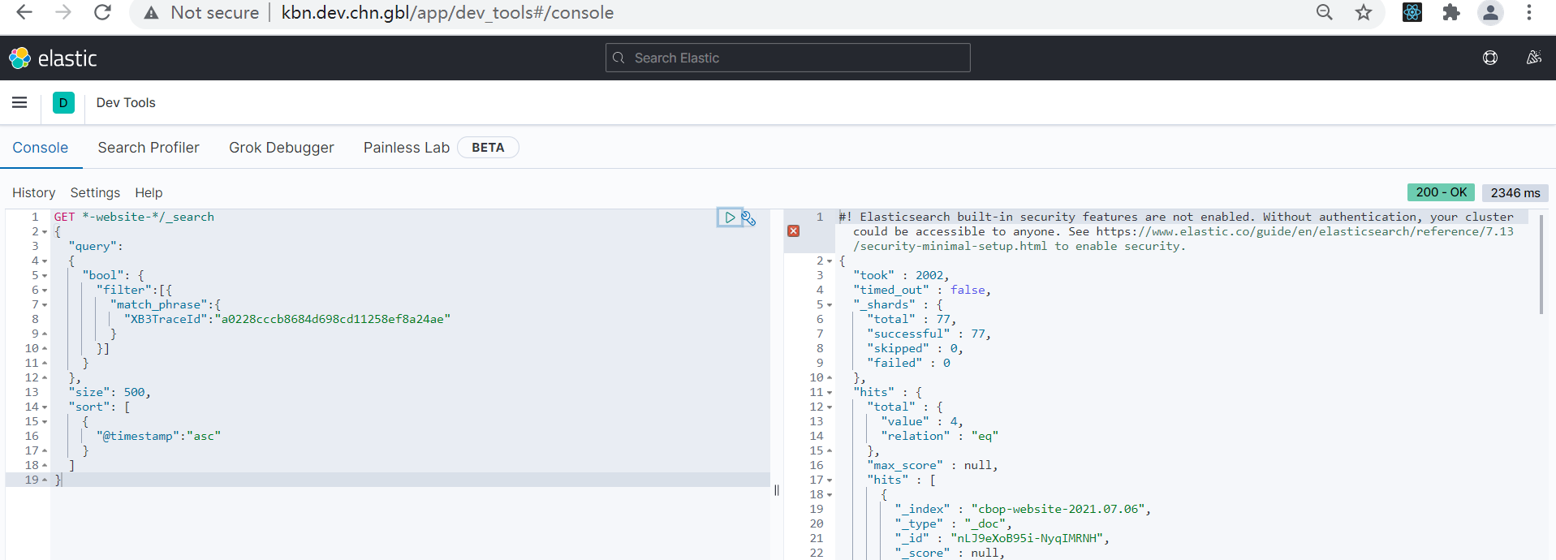1556x560 pixels.
Task: Collapse the response hits fold arrow on line 11
Action: [830, 393]
